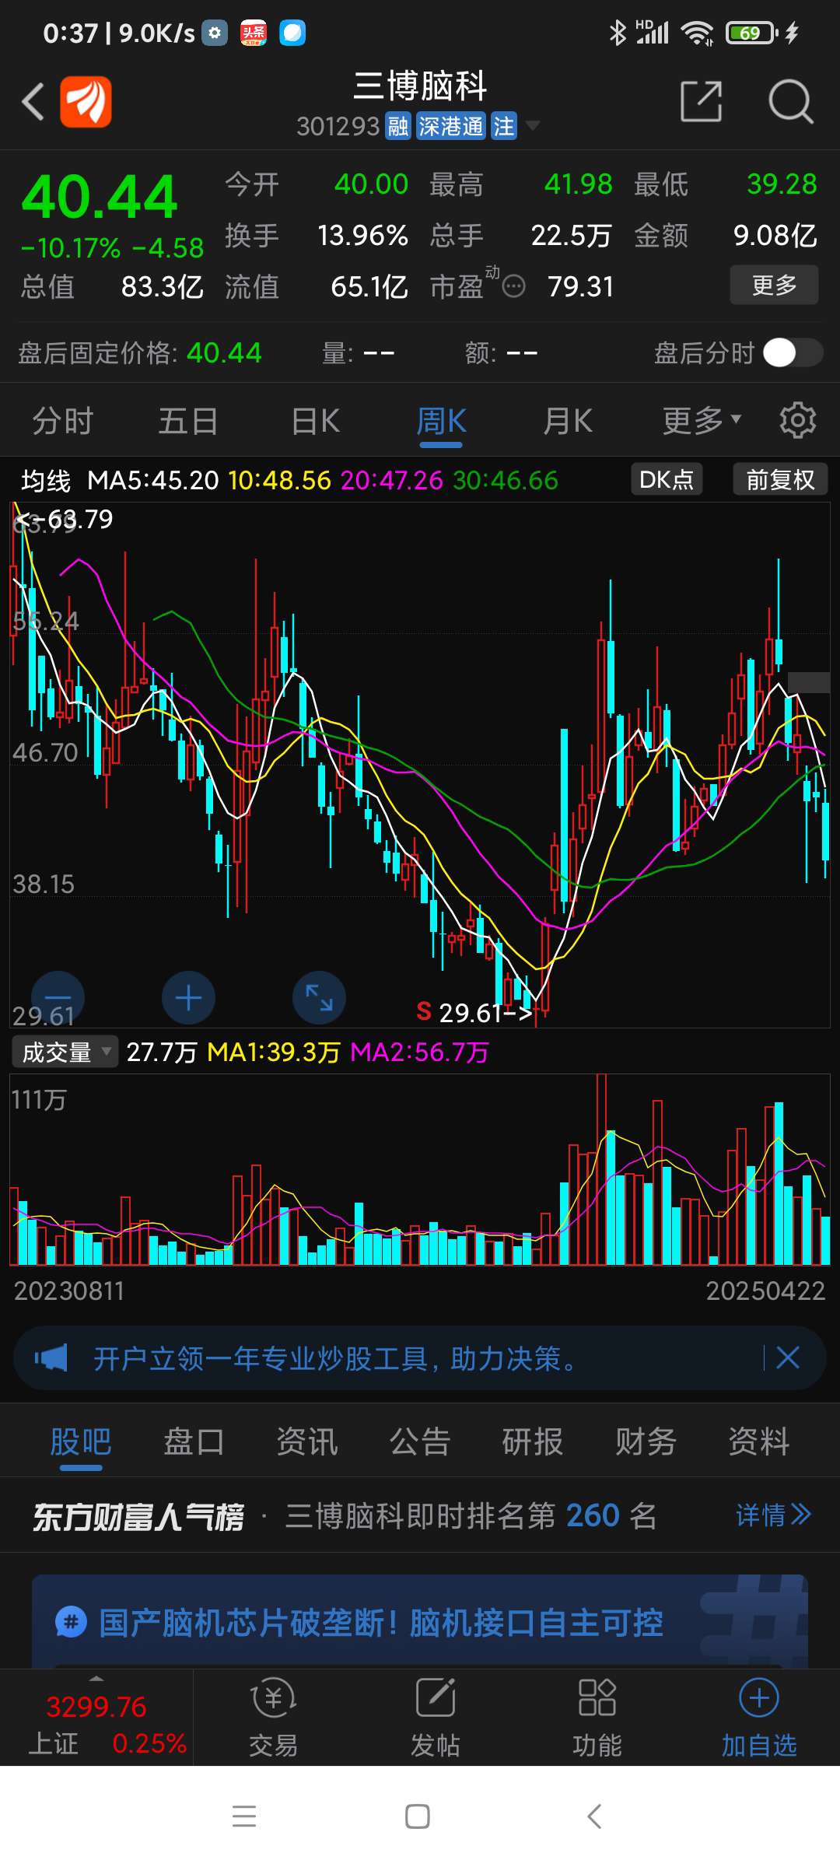Tap Android back chevron
The image size is (840, 1867).
594,1816
